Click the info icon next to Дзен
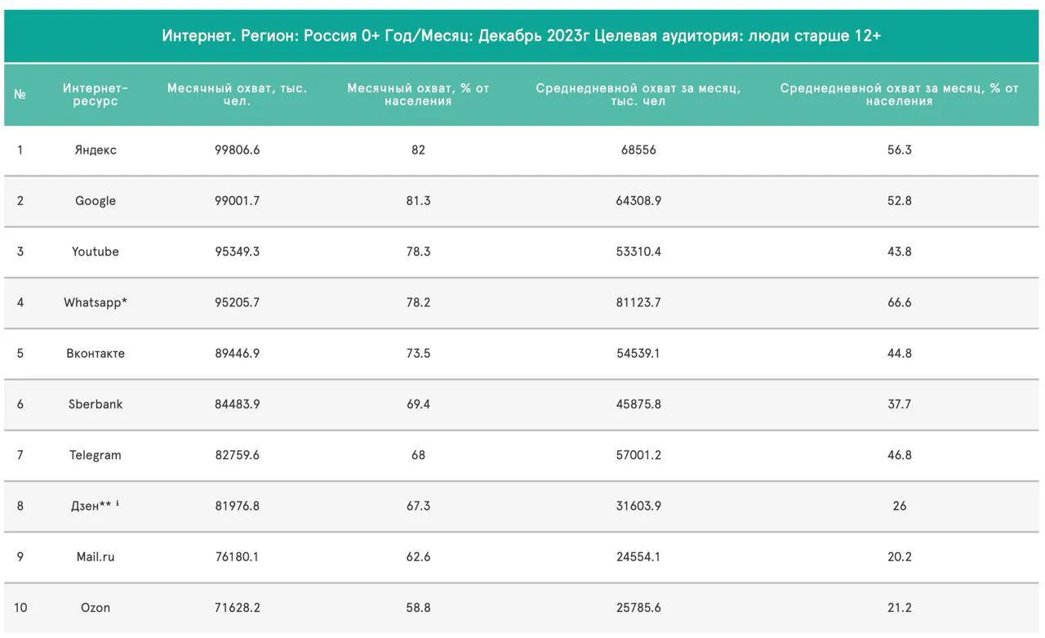 tap(118, 503)
